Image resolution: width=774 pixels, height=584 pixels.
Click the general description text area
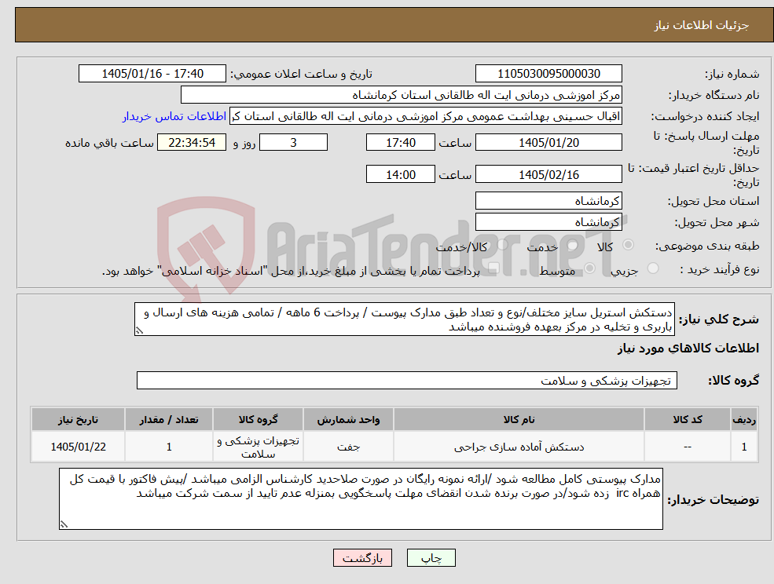(404, 319)
